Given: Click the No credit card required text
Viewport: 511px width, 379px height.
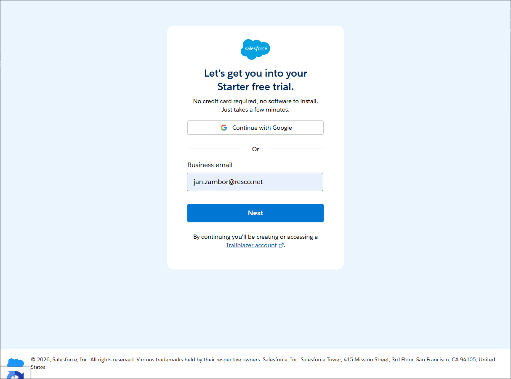Looking at the screenshot, I should tap(255, 101).
